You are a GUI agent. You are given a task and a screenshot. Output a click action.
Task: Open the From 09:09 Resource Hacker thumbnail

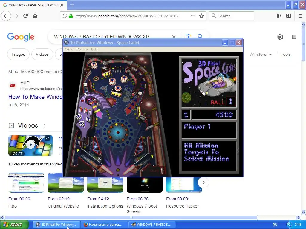click(x=184, y=184)
